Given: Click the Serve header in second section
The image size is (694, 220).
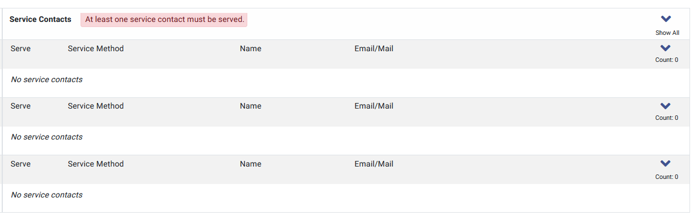Looking at the screenshot, I should tap(21, 106).
